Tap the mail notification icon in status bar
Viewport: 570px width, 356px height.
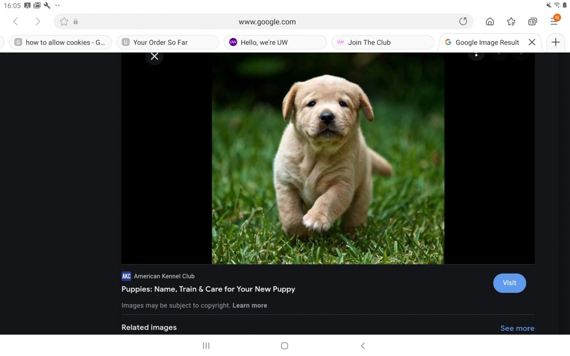(37, 6)
